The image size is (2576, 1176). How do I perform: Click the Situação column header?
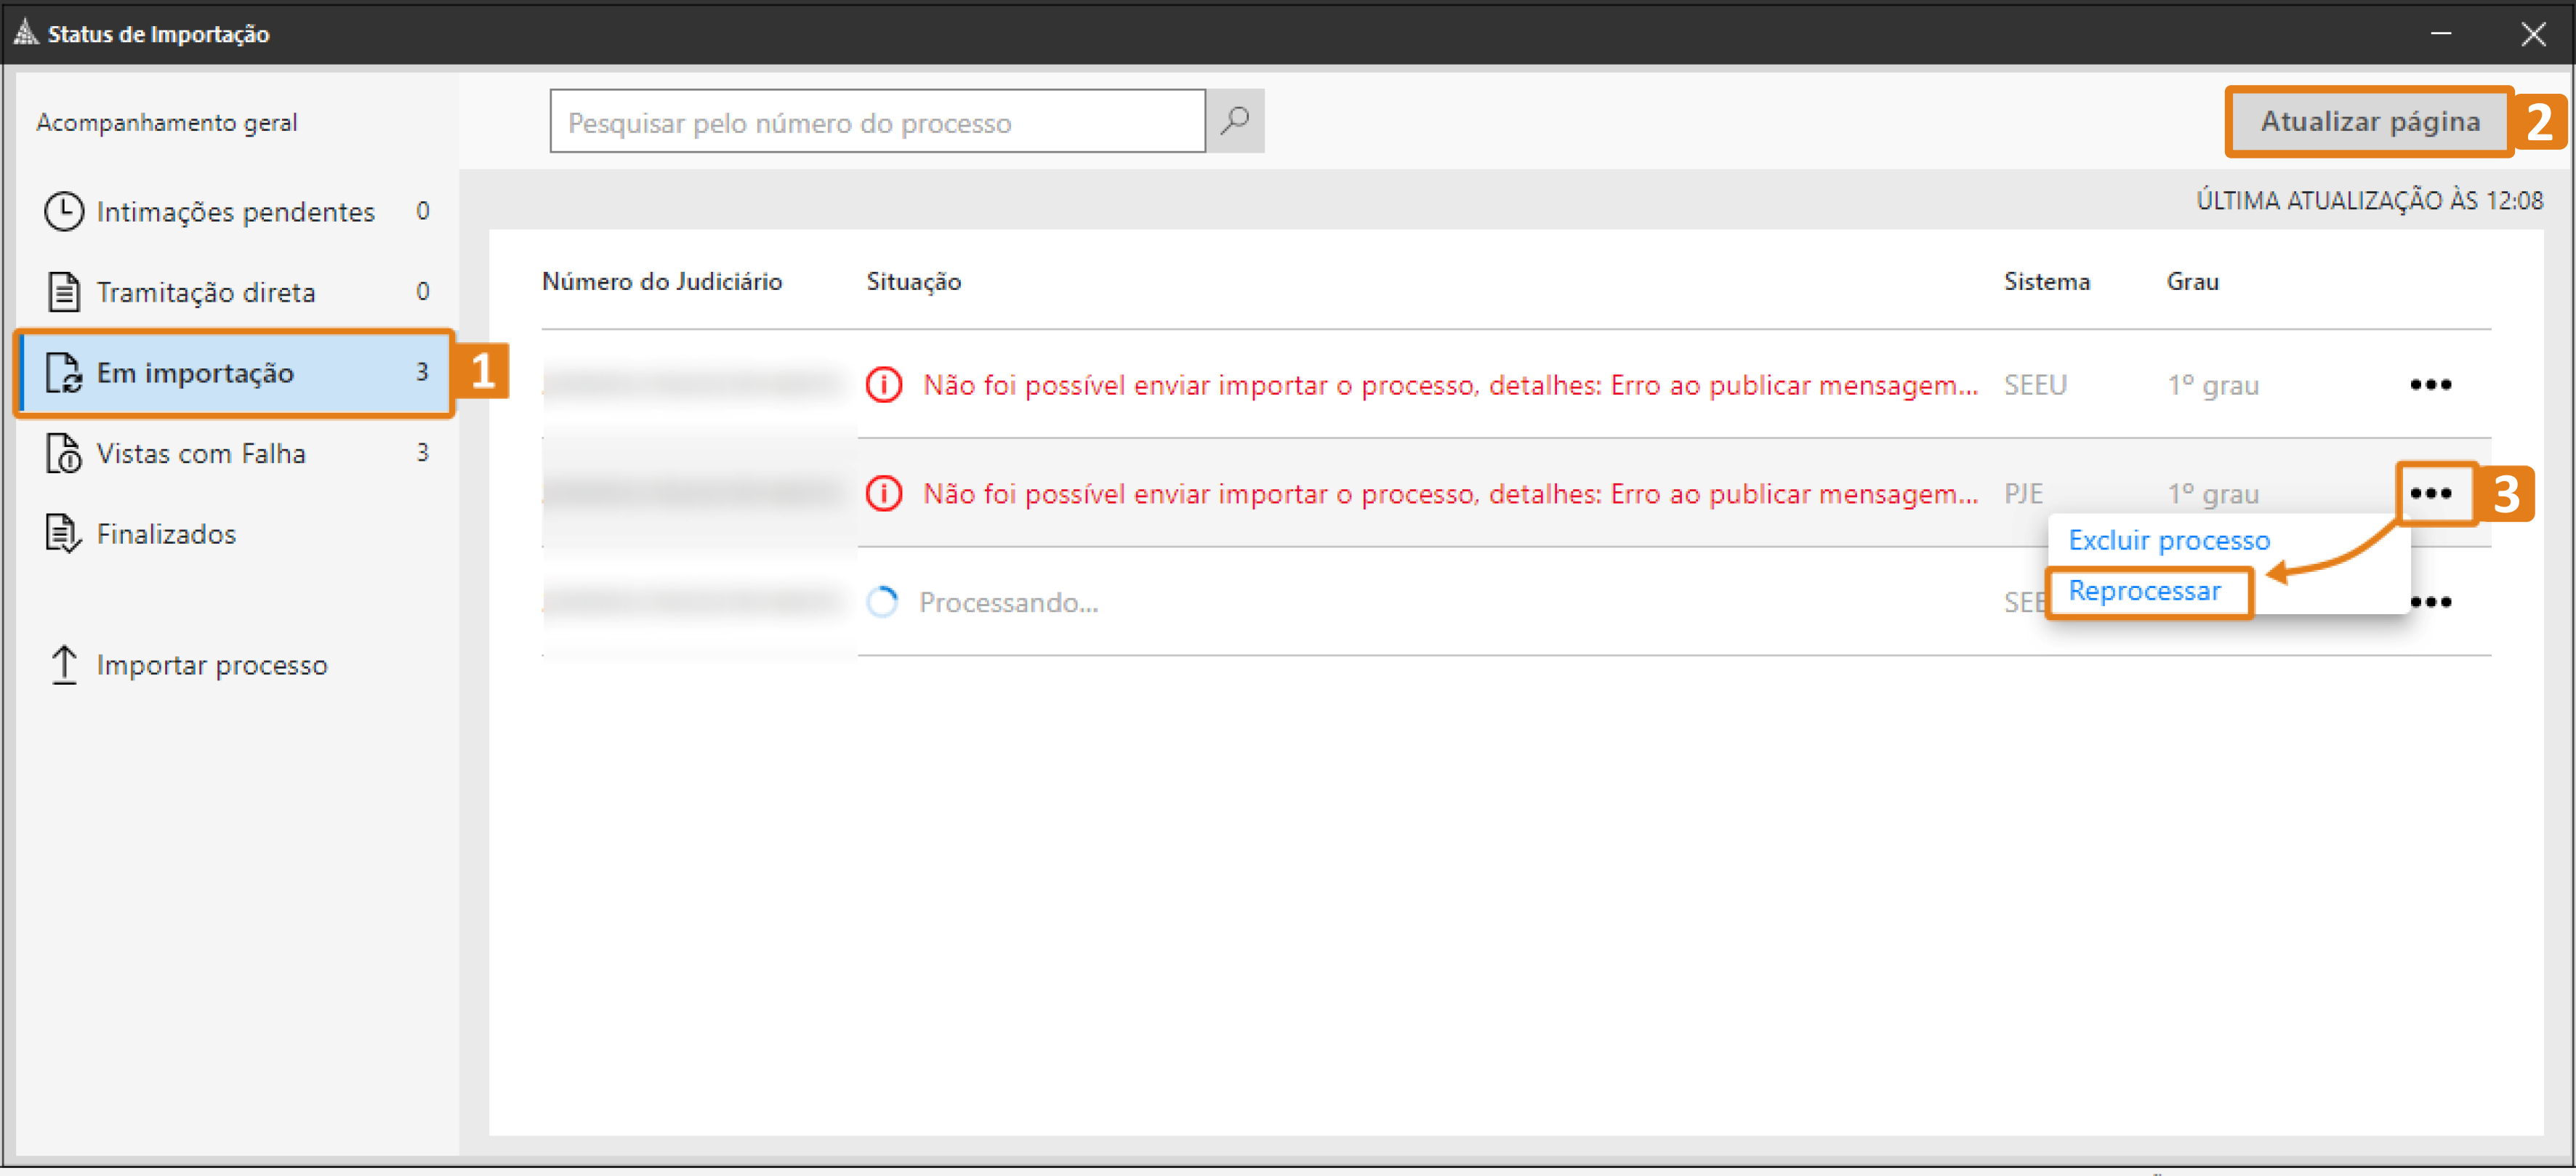click(x=912, y=281)
